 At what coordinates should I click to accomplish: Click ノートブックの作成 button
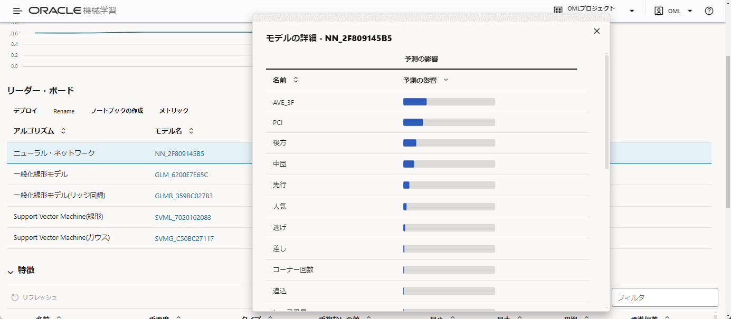pyautogui.click(x=117, y=111)
